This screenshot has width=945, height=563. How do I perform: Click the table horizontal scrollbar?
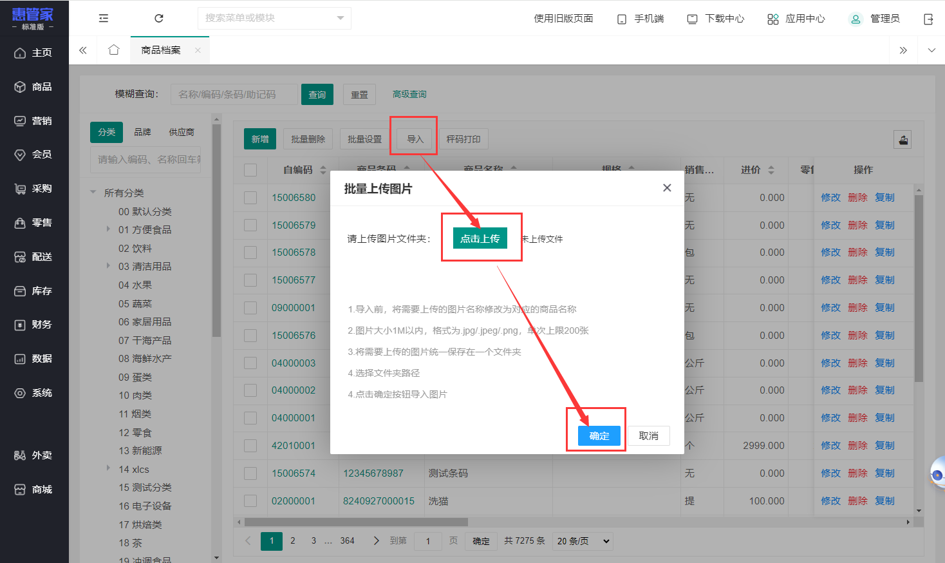(356, 522)
